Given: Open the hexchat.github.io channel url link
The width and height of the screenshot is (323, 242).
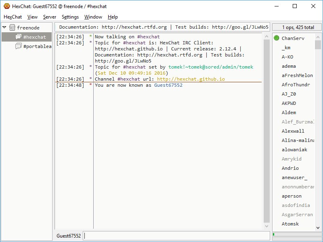Looking at the screenshot, I should pyautogui.click(x=191, y=79).
